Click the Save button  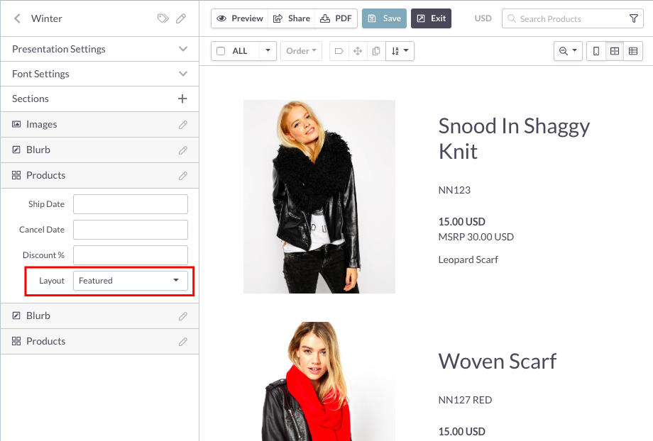[x=384, y=18]
